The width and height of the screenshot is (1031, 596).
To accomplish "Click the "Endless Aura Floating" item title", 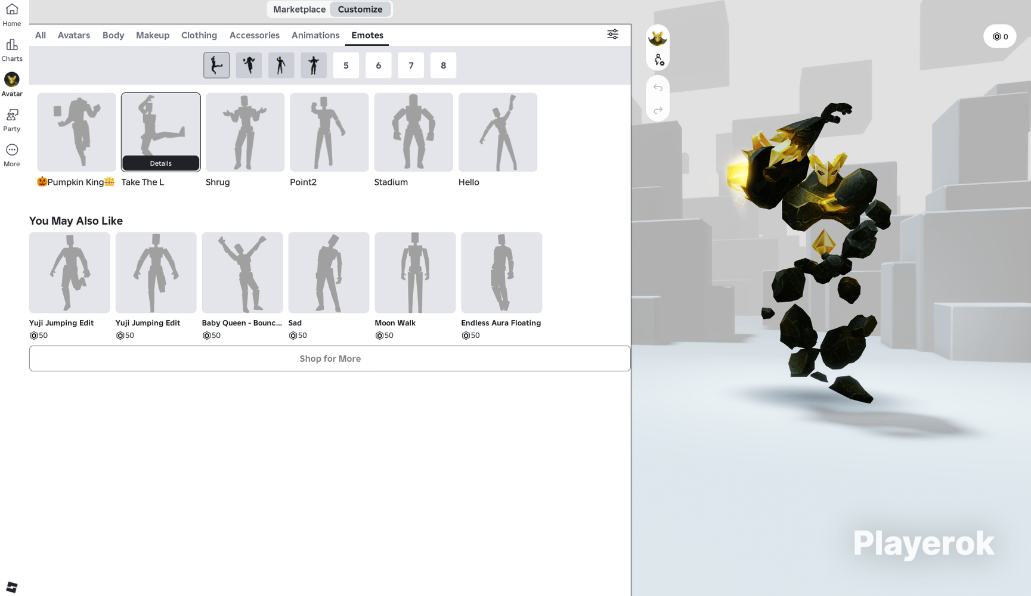I will click(x=501, y=323).
